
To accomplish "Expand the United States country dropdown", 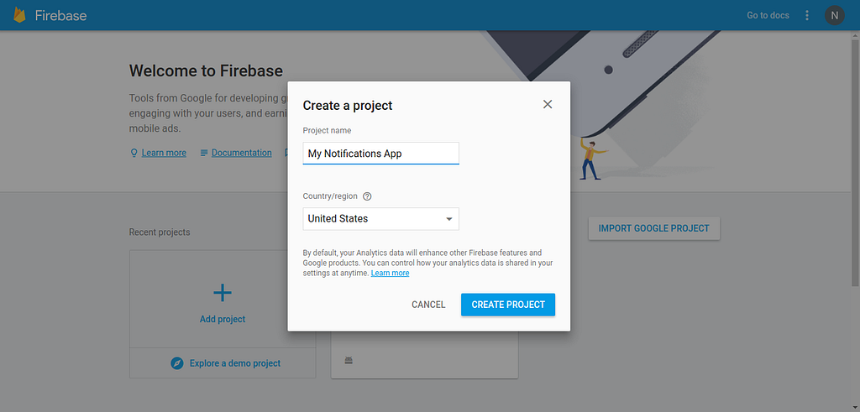I will point(380,219).
